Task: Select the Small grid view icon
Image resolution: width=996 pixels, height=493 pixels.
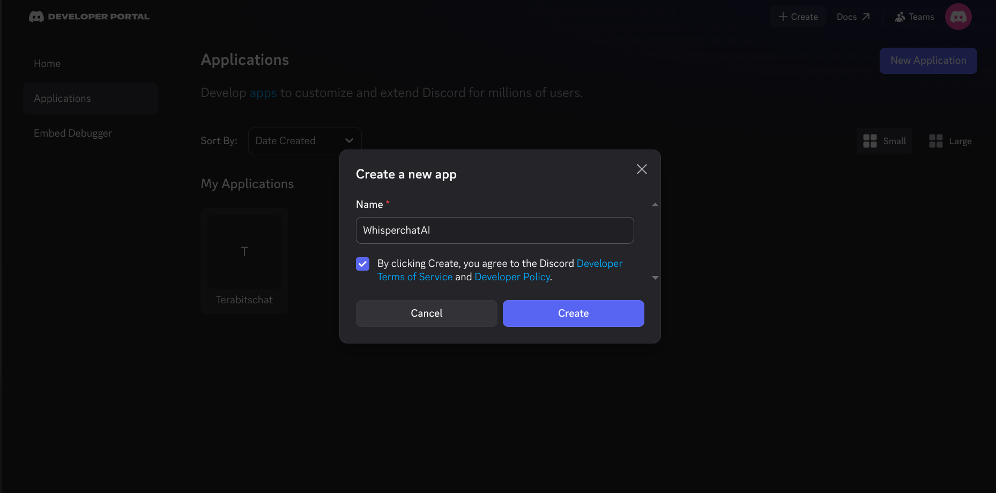Action: 870,141
